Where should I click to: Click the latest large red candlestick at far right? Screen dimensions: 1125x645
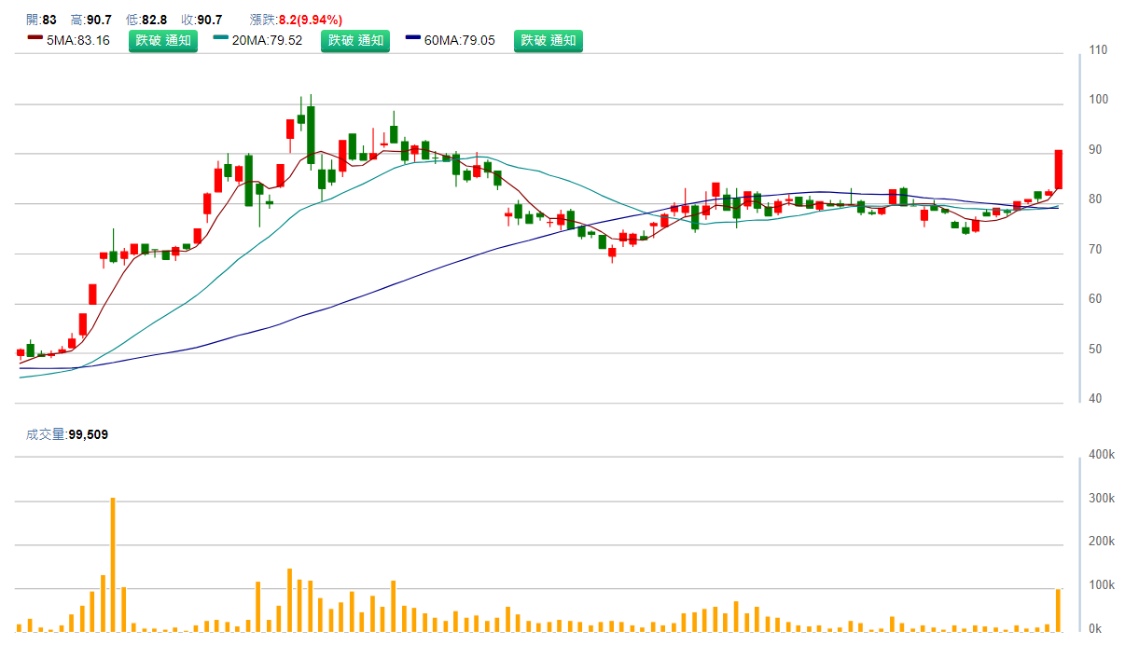1059,170
